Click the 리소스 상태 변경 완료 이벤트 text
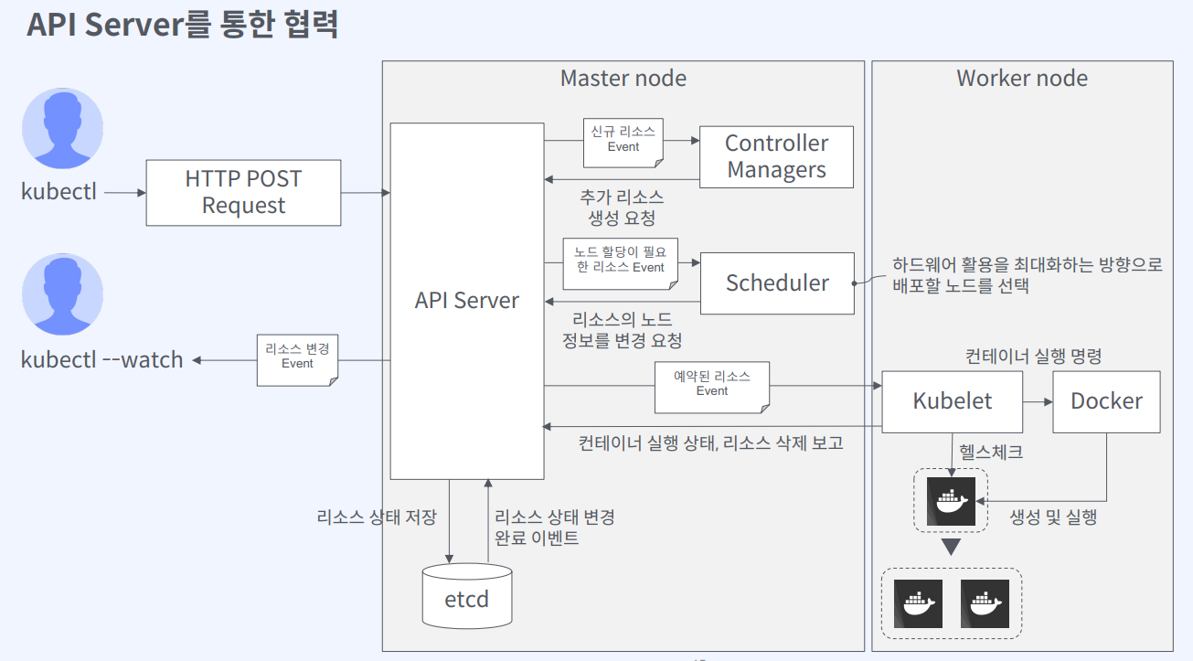This screenshot has height=661, width=1193. tap(554, 528)
